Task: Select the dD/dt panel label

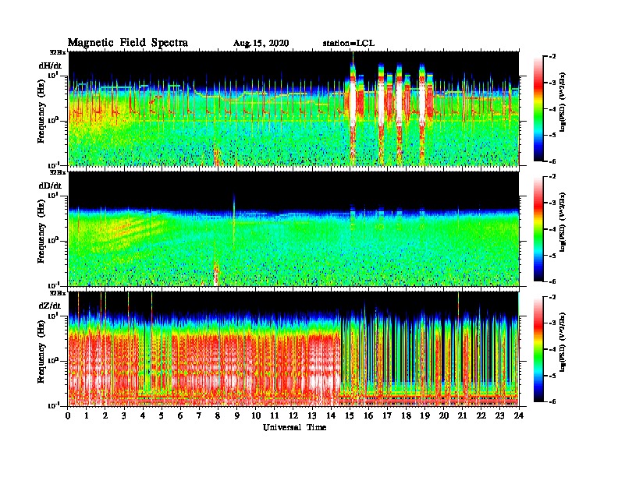Action: tap(50, 185)
